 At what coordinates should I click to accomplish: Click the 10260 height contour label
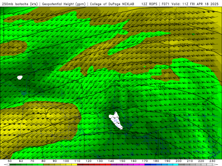pos(174,24)
